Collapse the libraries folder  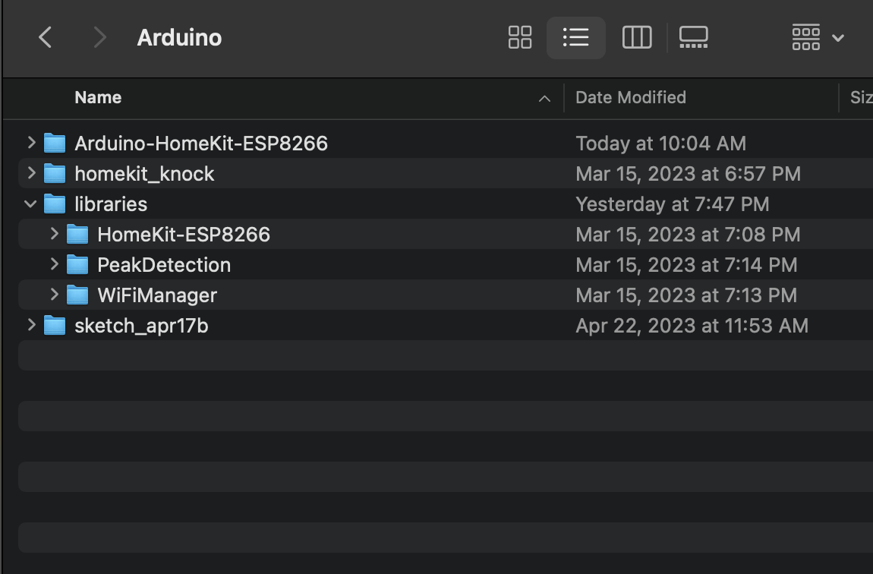click(x=30, y=203)
